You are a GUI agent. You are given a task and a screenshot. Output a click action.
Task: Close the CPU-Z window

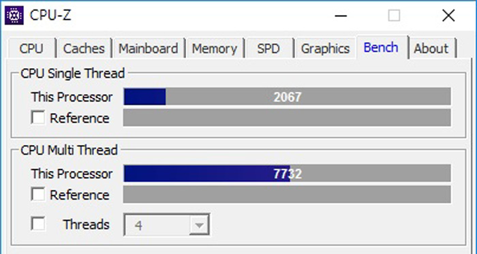coord(448,15)
